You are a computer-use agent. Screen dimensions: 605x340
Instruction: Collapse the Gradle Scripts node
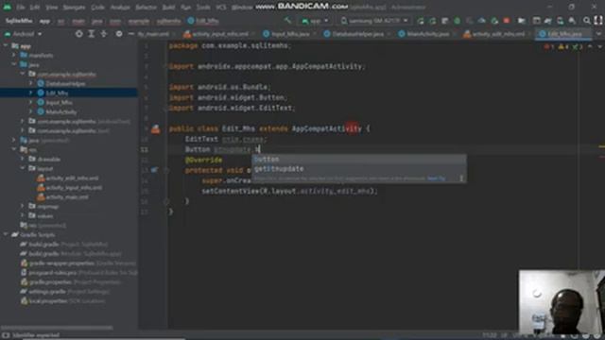pos(6,235)
